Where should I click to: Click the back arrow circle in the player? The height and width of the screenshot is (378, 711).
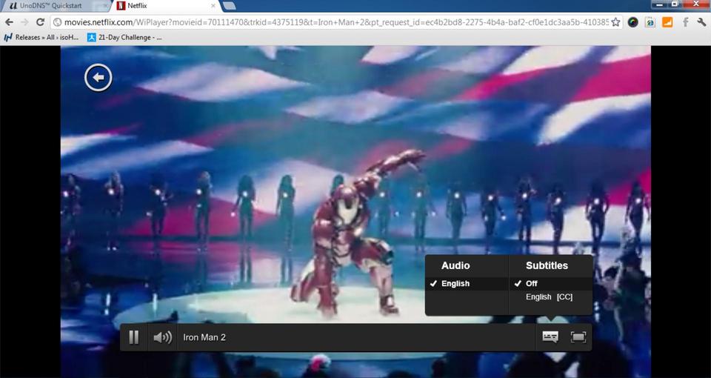pyautogui.click(x=98, y=78)
